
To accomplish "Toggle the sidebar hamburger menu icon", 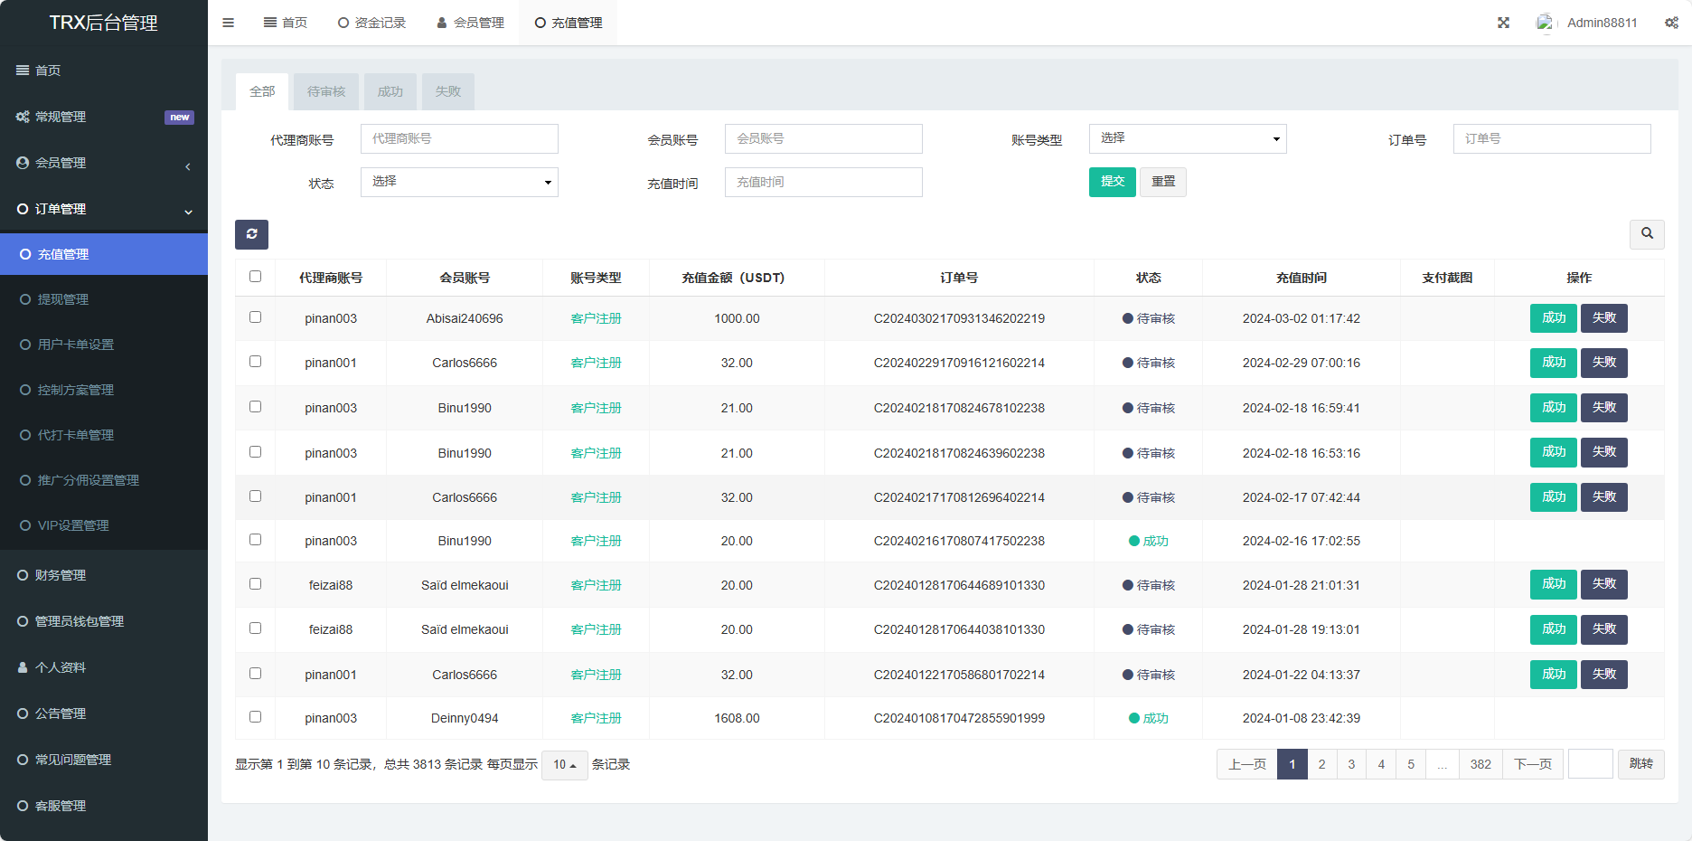I will coord(228,23).
